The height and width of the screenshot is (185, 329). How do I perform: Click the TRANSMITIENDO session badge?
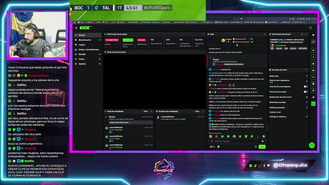pyautogui.click(x=112, y=40)
